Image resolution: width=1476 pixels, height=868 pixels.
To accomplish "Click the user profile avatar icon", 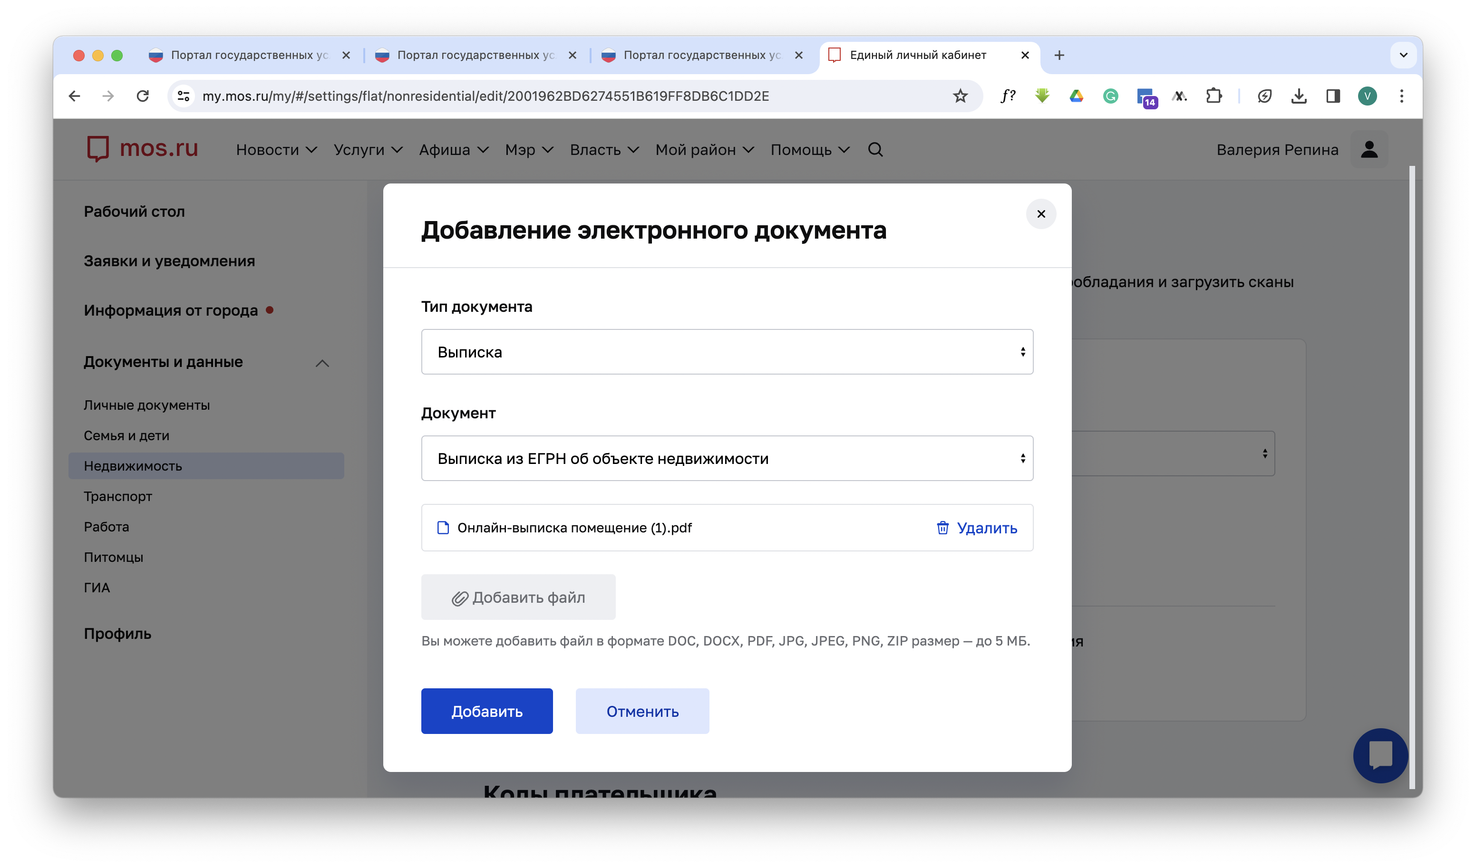I will click(x=1369, y=149).
